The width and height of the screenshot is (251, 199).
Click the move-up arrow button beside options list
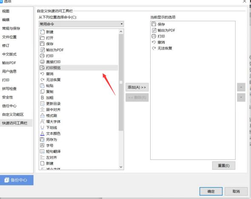point(241,87)
